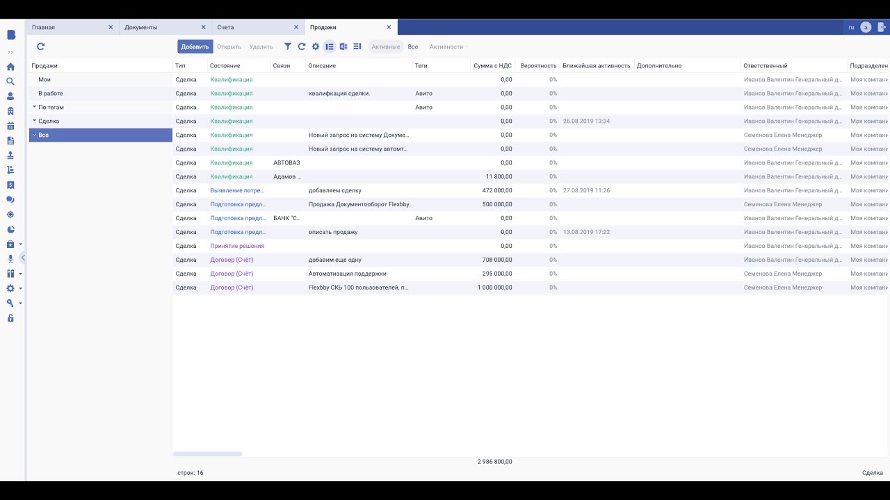The image size is (890, 500).
Task: Open the stamp icon in sidebar
Action: tap(10, 156)
